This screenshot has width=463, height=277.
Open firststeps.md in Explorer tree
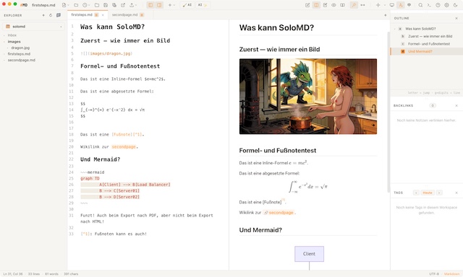[19, 54]
